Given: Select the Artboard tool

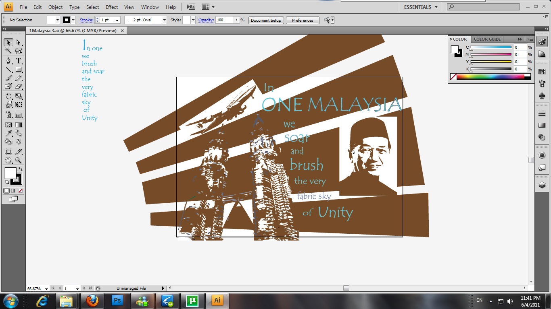Looking at the screenshot, I should coord(8,152).
